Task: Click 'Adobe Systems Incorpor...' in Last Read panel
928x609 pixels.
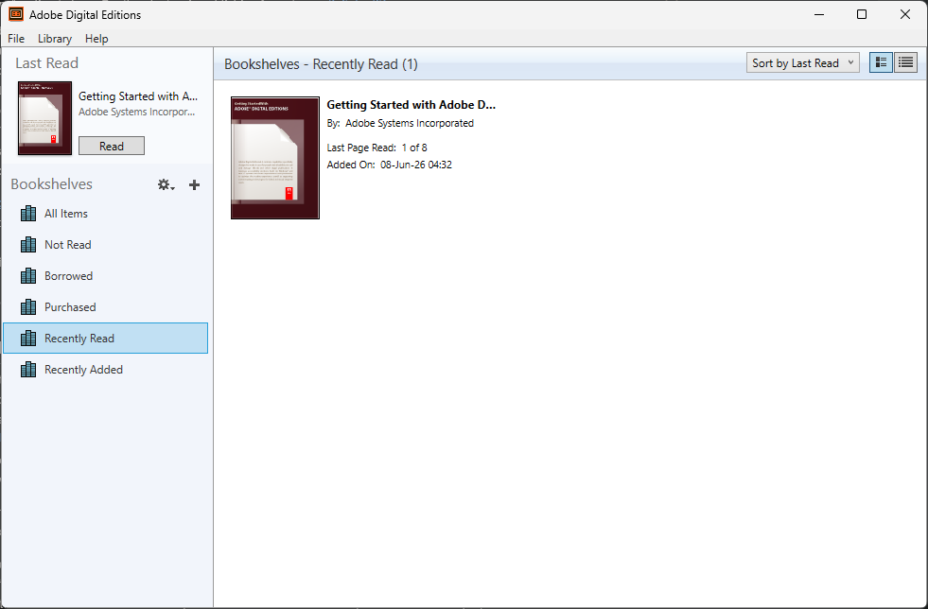Action: 137,112
